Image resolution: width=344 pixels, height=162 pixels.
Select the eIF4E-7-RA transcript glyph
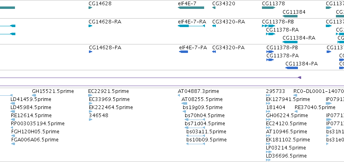191,26
